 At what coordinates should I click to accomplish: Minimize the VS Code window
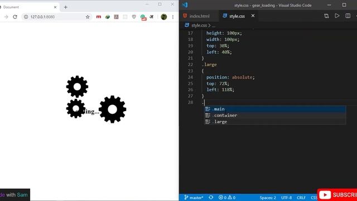point(329,5)
